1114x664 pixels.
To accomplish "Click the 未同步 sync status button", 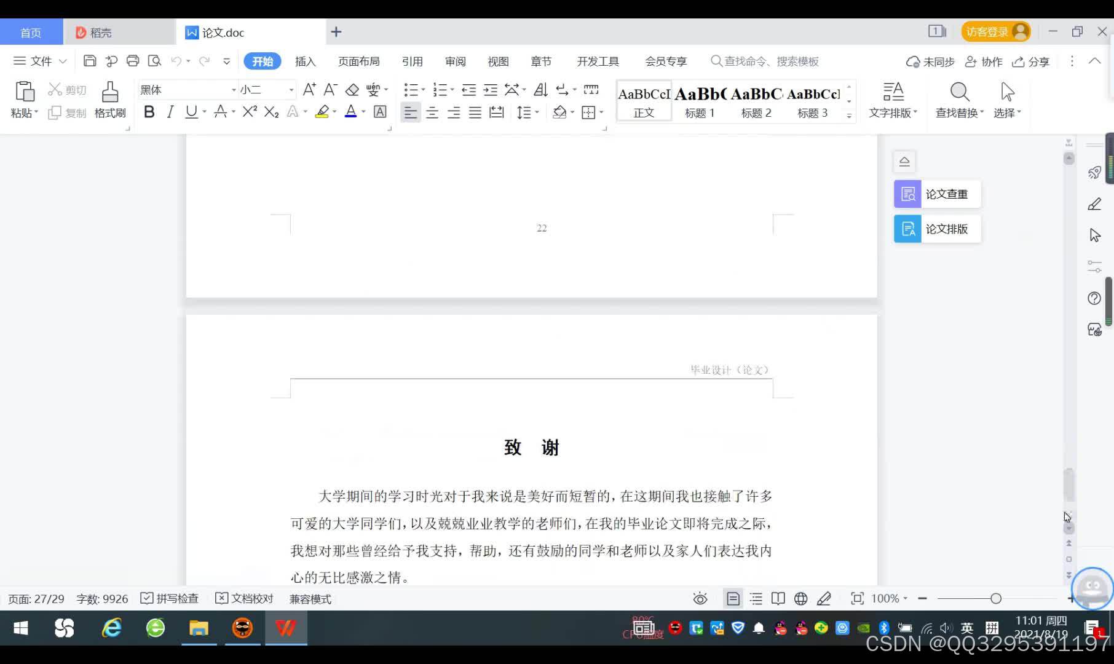I will 930,61.
